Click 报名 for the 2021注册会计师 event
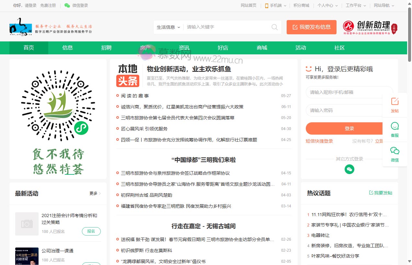This screenshot has height=265, width=412. pyautogui.click(x=91, y=231)
